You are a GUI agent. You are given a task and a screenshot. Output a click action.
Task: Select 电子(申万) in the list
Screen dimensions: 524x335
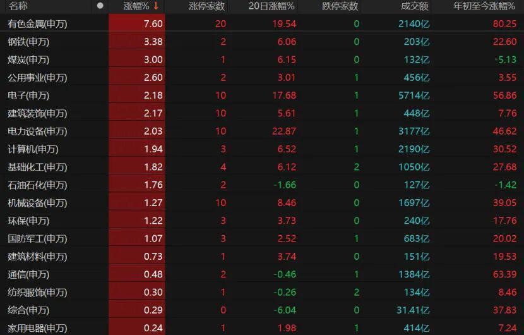point(28,95)
